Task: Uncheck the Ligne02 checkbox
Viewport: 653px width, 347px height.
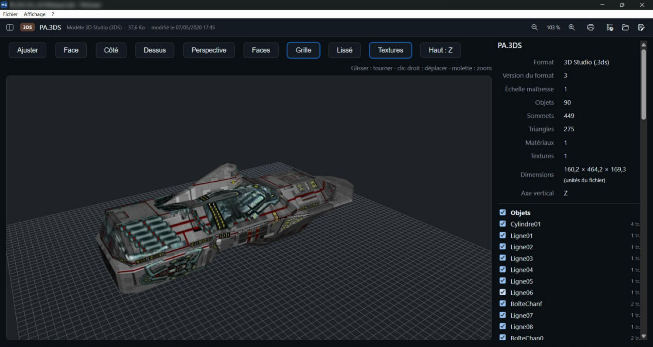Action: click(x=502, y=246)
